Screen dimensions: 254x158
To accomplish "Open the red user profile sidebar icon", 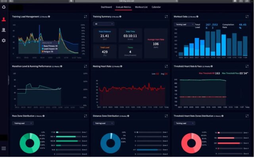I will coord(4,19).
